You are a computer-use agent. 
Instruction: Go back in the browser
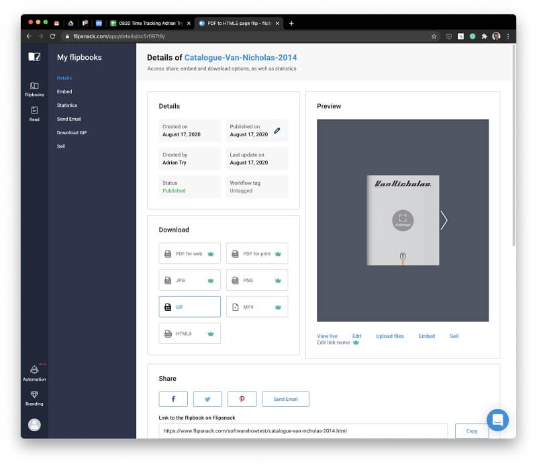pos(29,36)
